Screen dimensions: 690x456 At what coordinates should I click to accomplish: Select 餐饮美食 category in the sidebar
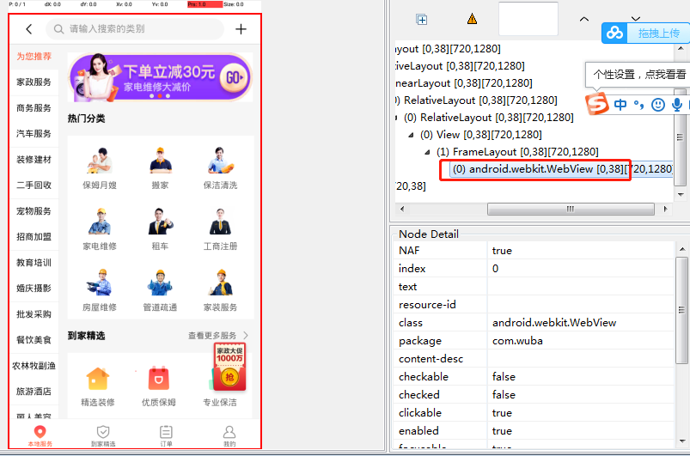pos(34,339)
